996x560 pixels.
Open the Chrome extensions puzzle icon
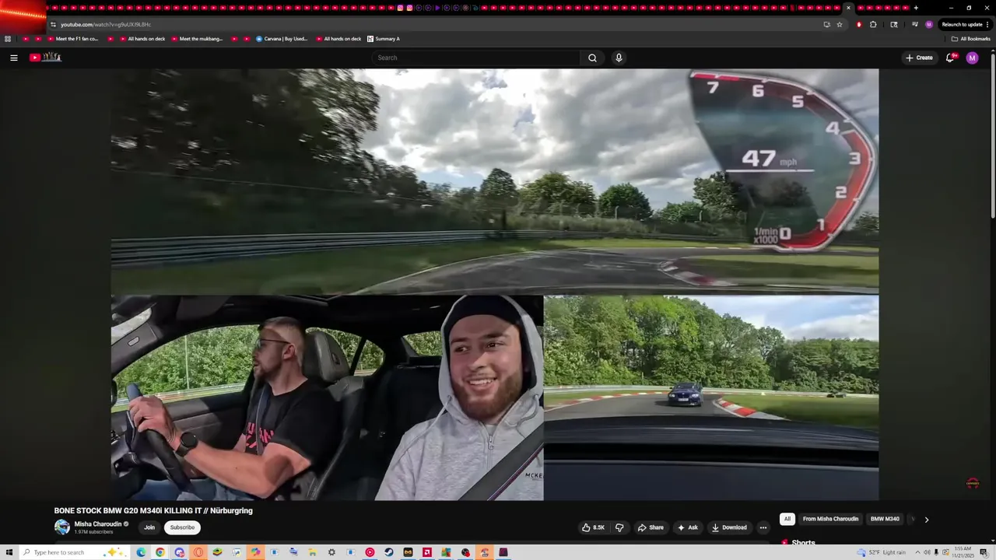point(873,24)
